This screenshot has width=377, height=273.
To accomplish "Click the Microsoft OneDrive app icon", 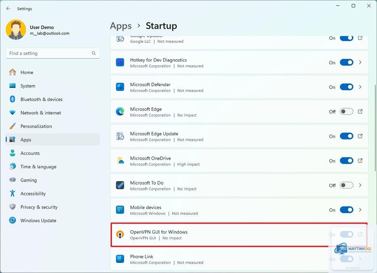I will pyautogui.click(x=120, y=161).
